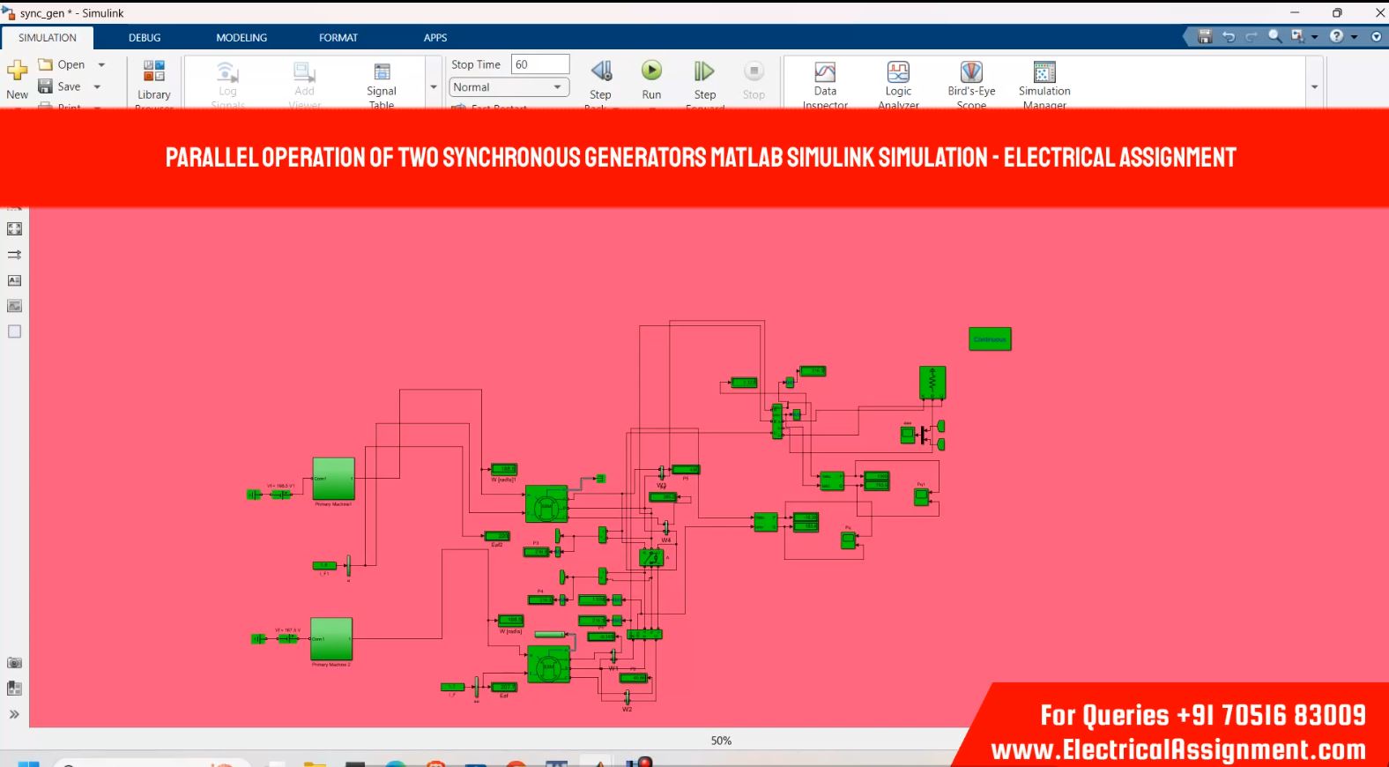
Task: Click the Stop Time input field
Action: 540,64
